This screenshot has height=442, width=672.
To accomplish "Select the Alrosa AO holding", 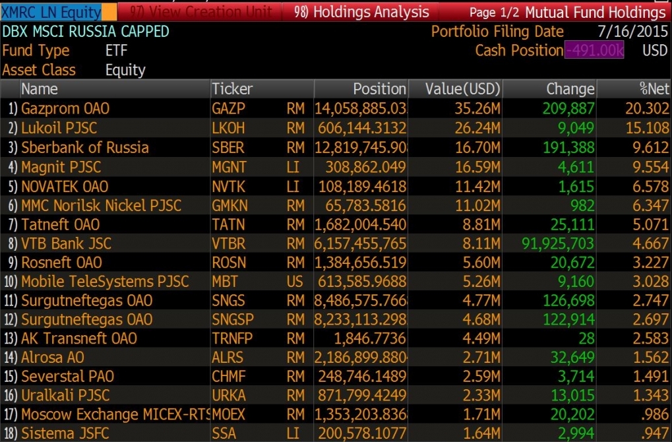I will coord(53,357).
